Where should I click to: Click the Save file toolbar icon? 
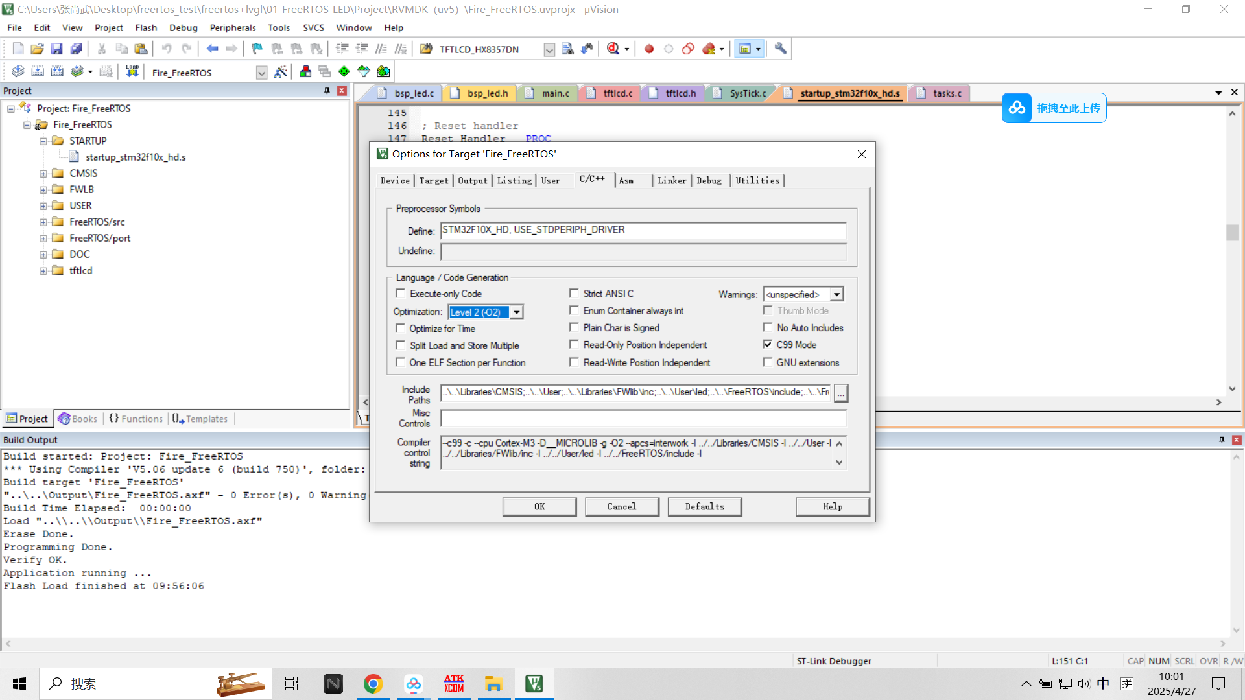point(56,49)
